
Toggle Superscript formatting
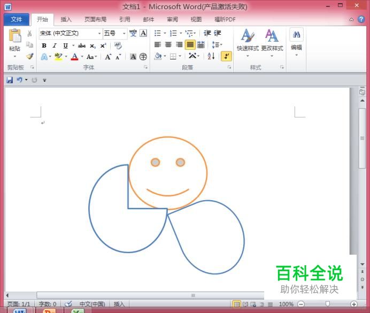tap(103, 45)
